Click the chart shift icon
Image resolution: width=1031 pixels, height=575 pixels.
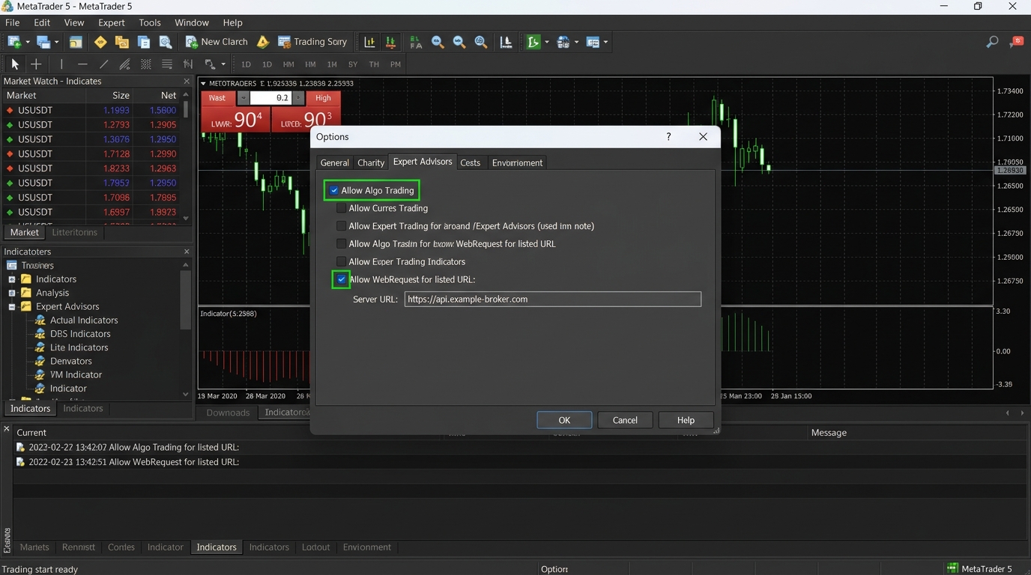(506, 42)
